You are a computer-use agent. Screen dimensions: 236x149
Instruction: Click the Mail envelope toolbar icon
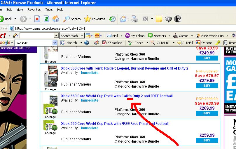tap(123, 19)
